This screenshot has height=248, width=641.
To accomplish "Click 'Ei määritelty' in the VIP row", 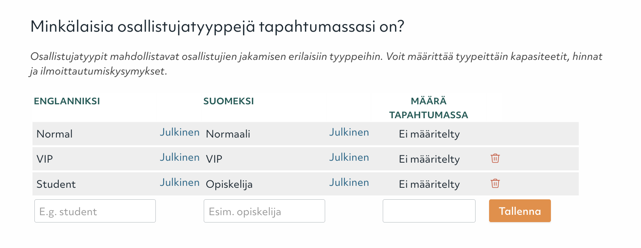I will click(429, 159).
